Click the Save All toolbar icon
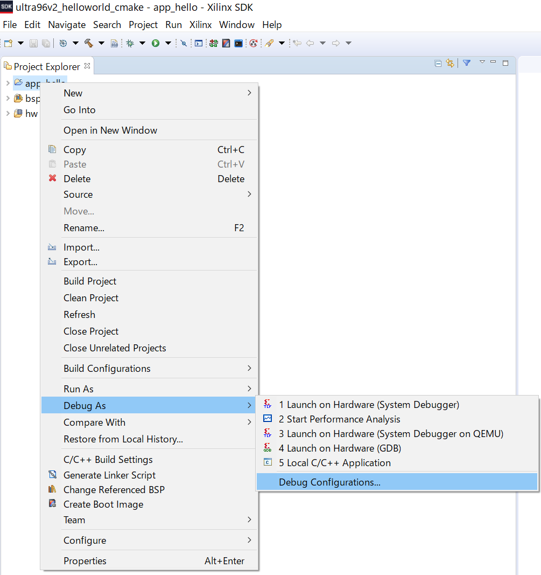Screen dimensions: 541x575 (x=46, y=43)
